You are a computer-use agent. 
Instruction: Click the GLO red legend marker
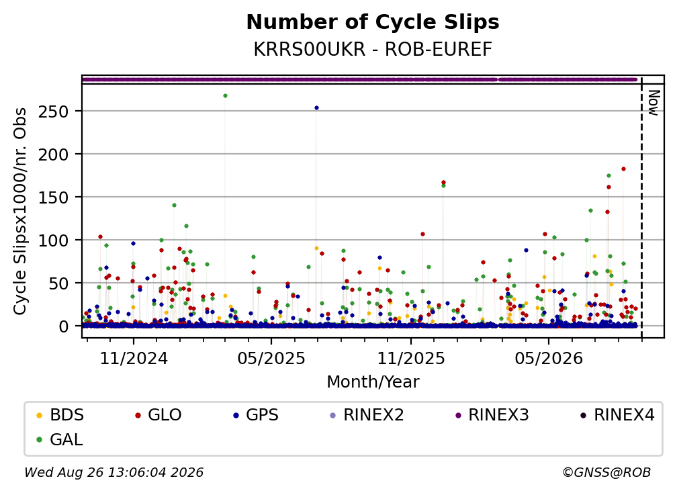[138, 415]
